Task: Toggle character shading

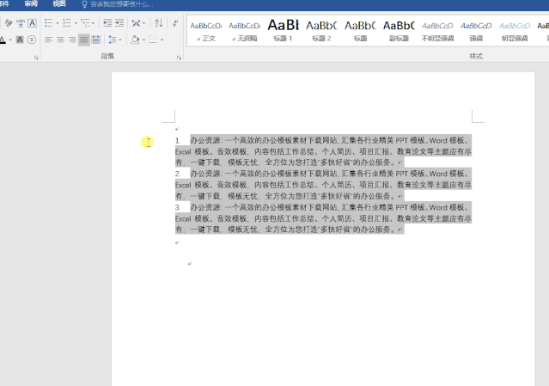Action: [x=20, y=40]
